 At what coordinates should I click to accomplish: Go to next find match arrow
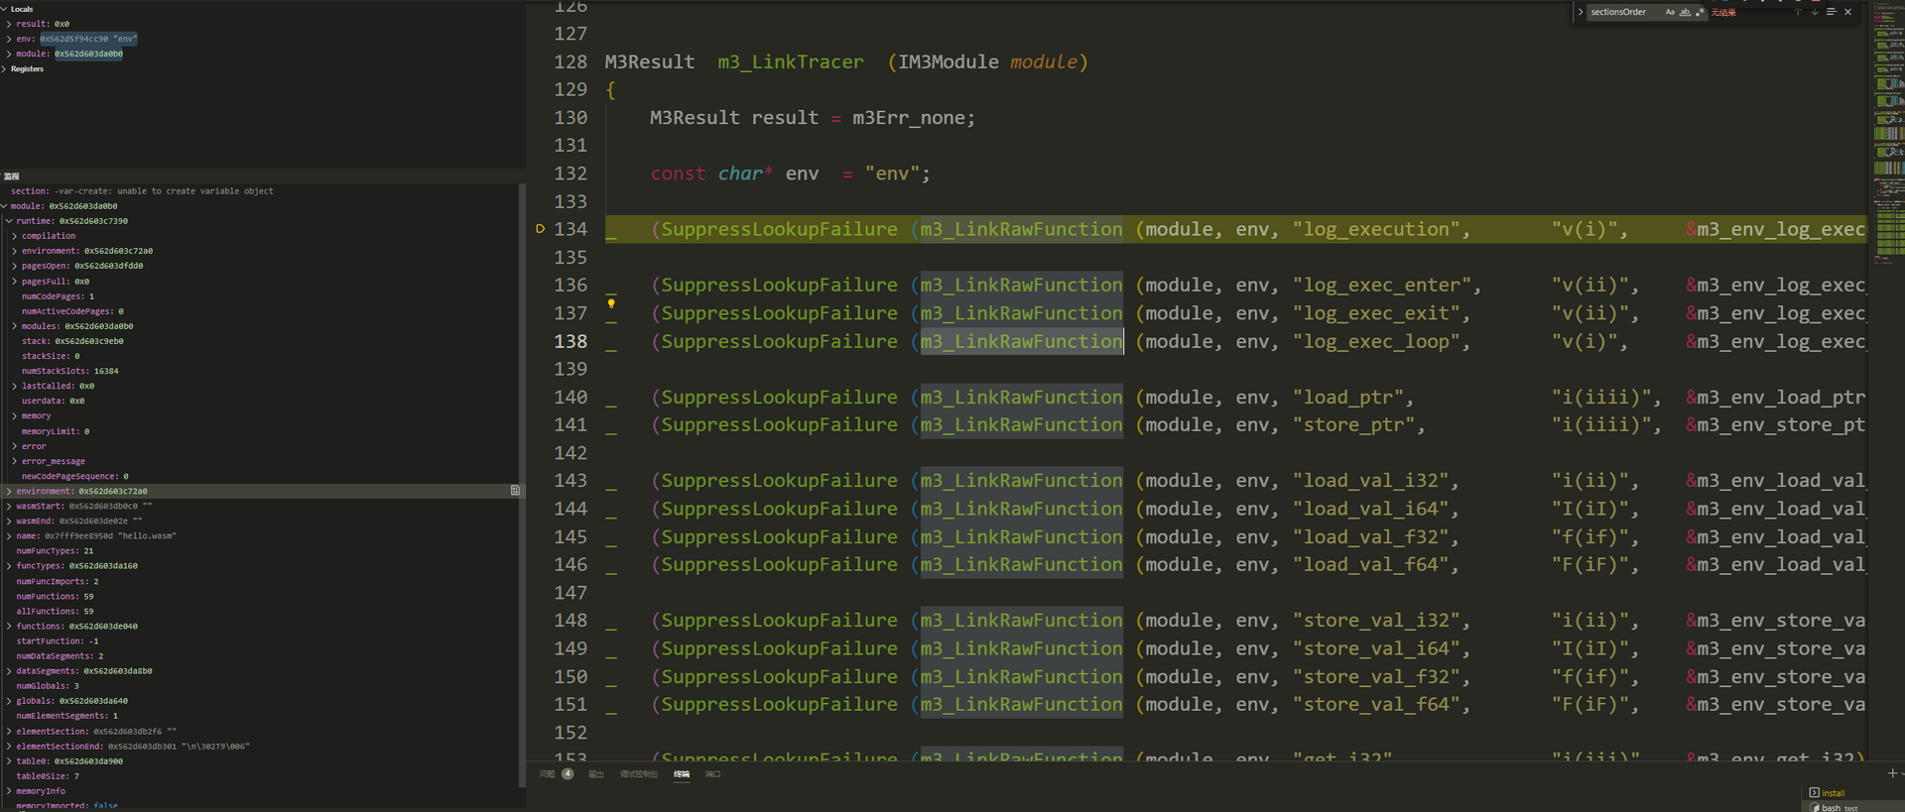pyautogui.click(x=1815, y=12)
